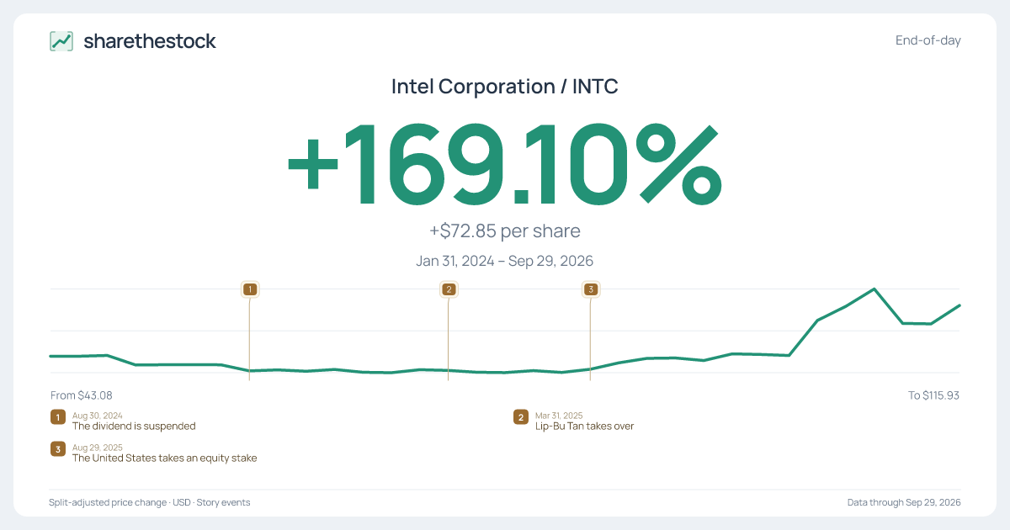Viewport: 1010px width, 530px height.
Task: Click the Split-adjusted price change footer note
Action: pyautogui.click(x=150, y=502)
